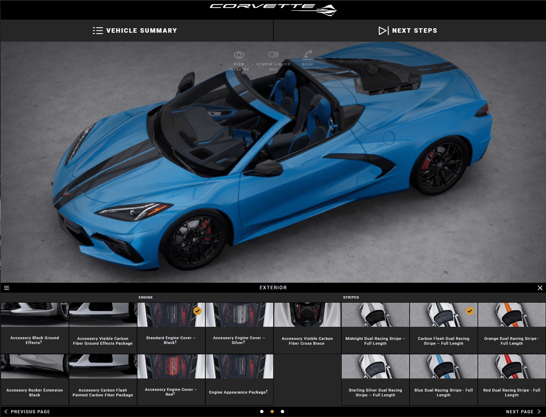
Task: Pick Blue Dual Racing Stripe Full Length
Action: point(443,380)
